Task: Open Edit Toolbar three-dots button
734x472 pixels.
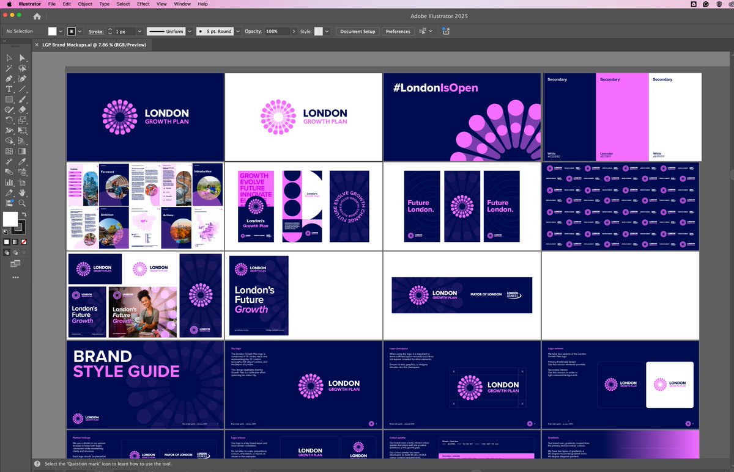Action: 15,277
